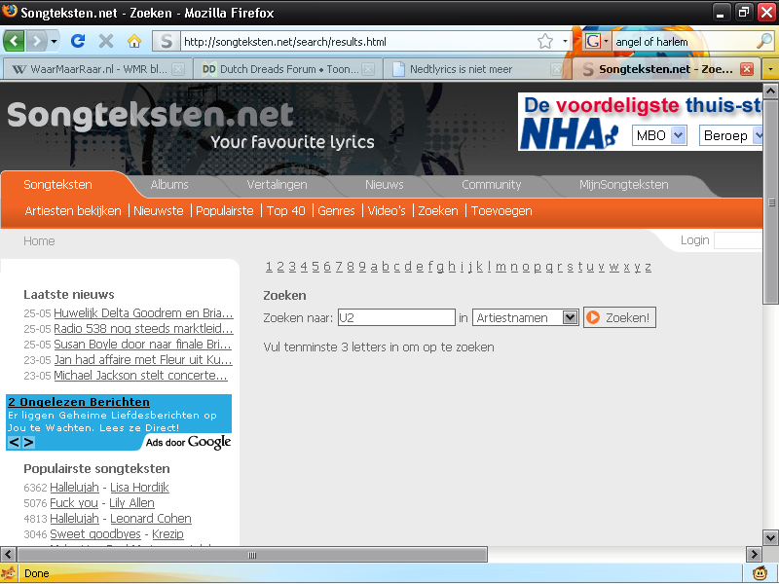Open the list all tabs dropdown
Image resolution: width=779 pixels, height=584 pixels.
[x=770, y=69]
